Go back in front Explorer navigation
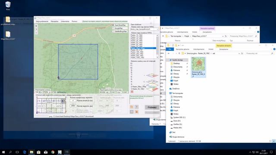Screen dimensions: 276x155 point(169,53)
